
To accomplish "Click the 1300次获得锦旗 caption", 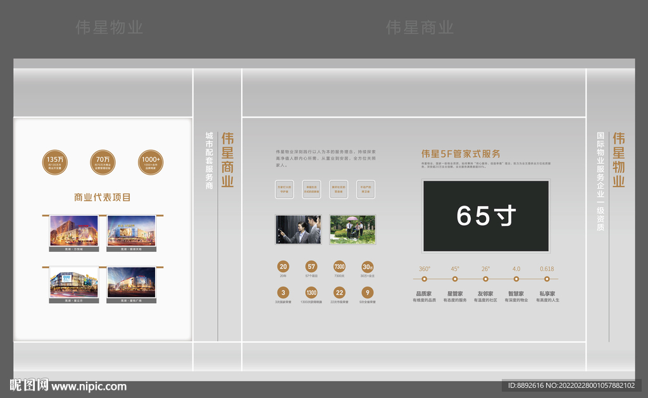I will [311, 302].
